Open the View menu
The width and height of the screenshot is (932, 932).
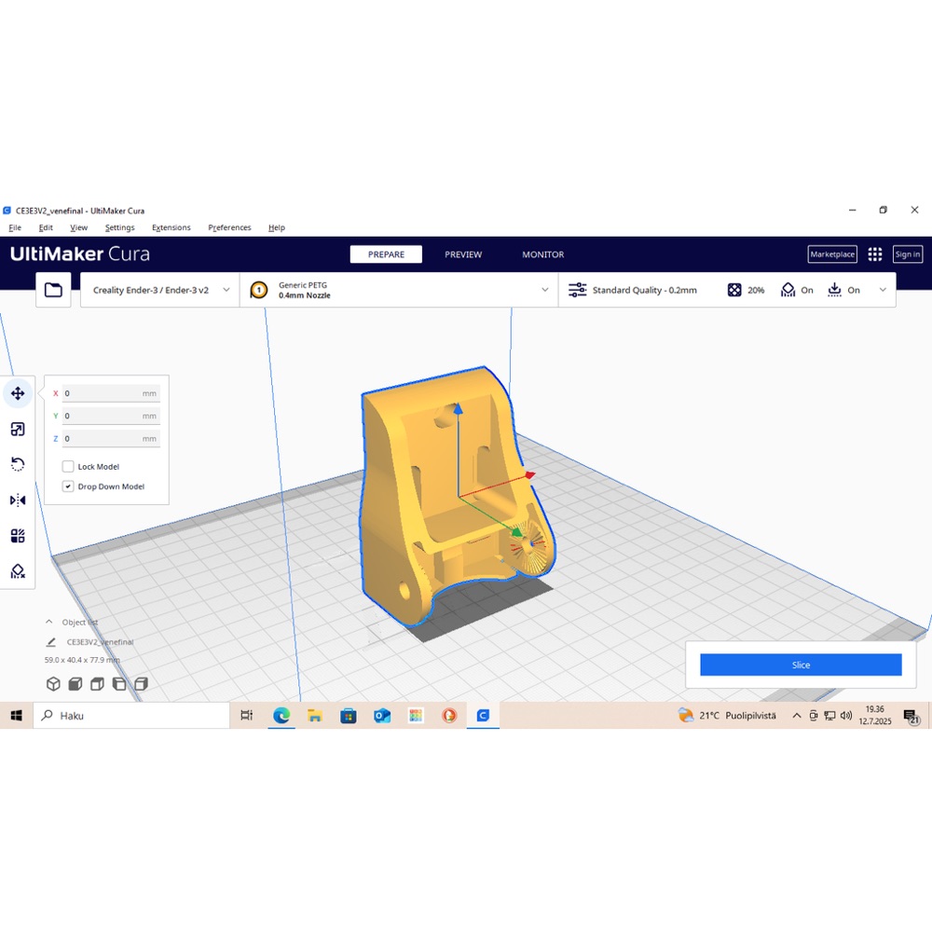coord(78,227)
